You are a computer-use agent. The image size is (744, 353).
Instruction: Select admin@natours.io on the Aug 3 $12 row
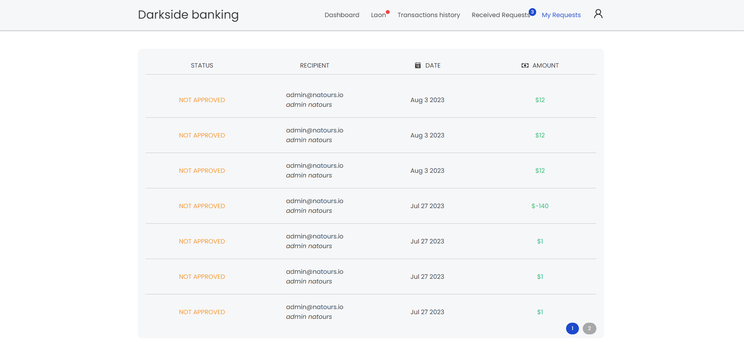click(x=314, y=95)
